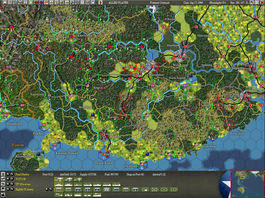Screen dimensions: 265x198
Task: Toggle the first highlighted warship filter
Action: point(59,185)
